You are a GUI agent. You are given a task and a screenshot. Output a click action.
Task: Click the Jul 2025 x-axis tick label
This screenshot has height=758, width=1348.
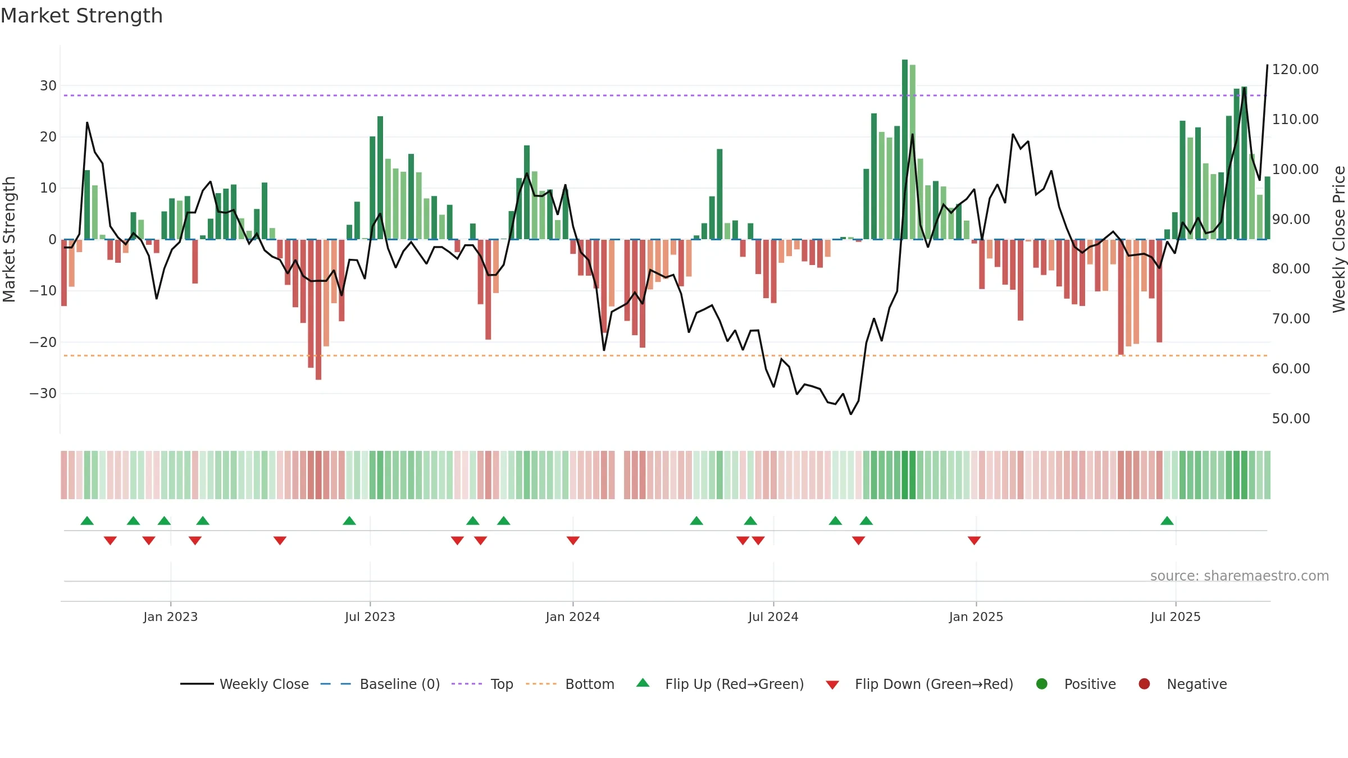[1176, 617]
